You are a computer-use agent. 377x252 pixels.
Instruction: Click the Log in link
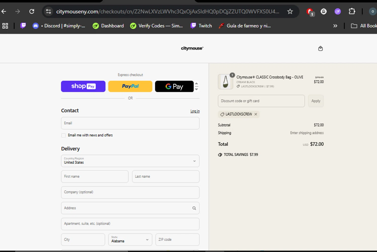pos(195,111)
